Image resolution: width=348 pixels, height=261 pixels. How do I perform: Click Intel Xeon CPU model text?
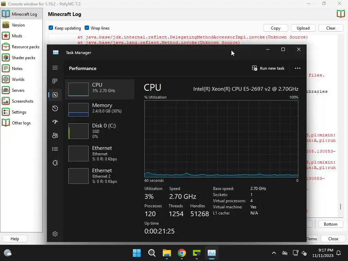246,89
